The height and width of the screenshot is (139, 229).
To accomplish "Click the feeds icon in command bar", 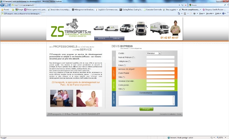I will (185, 13).
